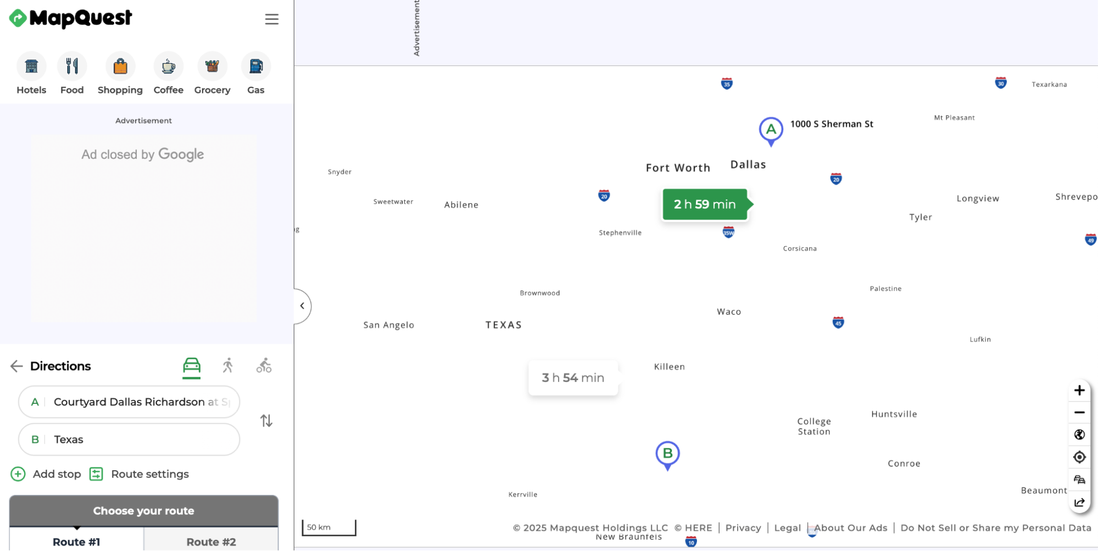Select the 2 h 59 min route
Screen dimensions: 1098x551
(705, 204)
